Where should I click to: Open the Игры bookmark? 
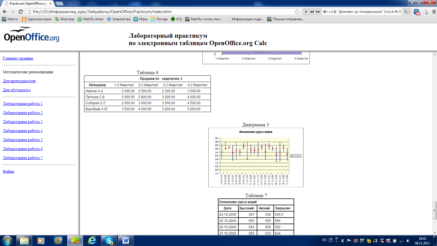(x=140, y=19)
